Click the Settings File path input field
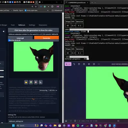128x128 pixels. click(x=33, y=121)
